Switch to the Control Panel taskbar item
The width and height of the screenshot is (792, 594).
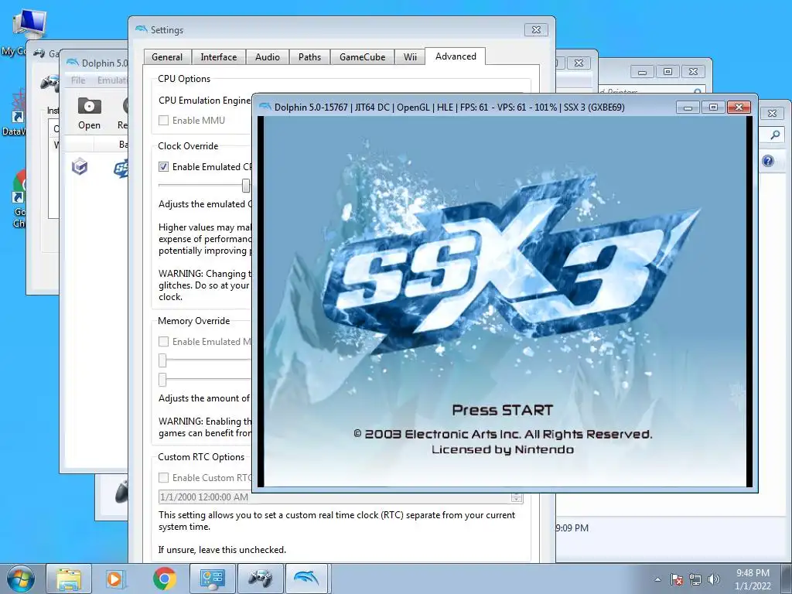click(x=212, y=579)
